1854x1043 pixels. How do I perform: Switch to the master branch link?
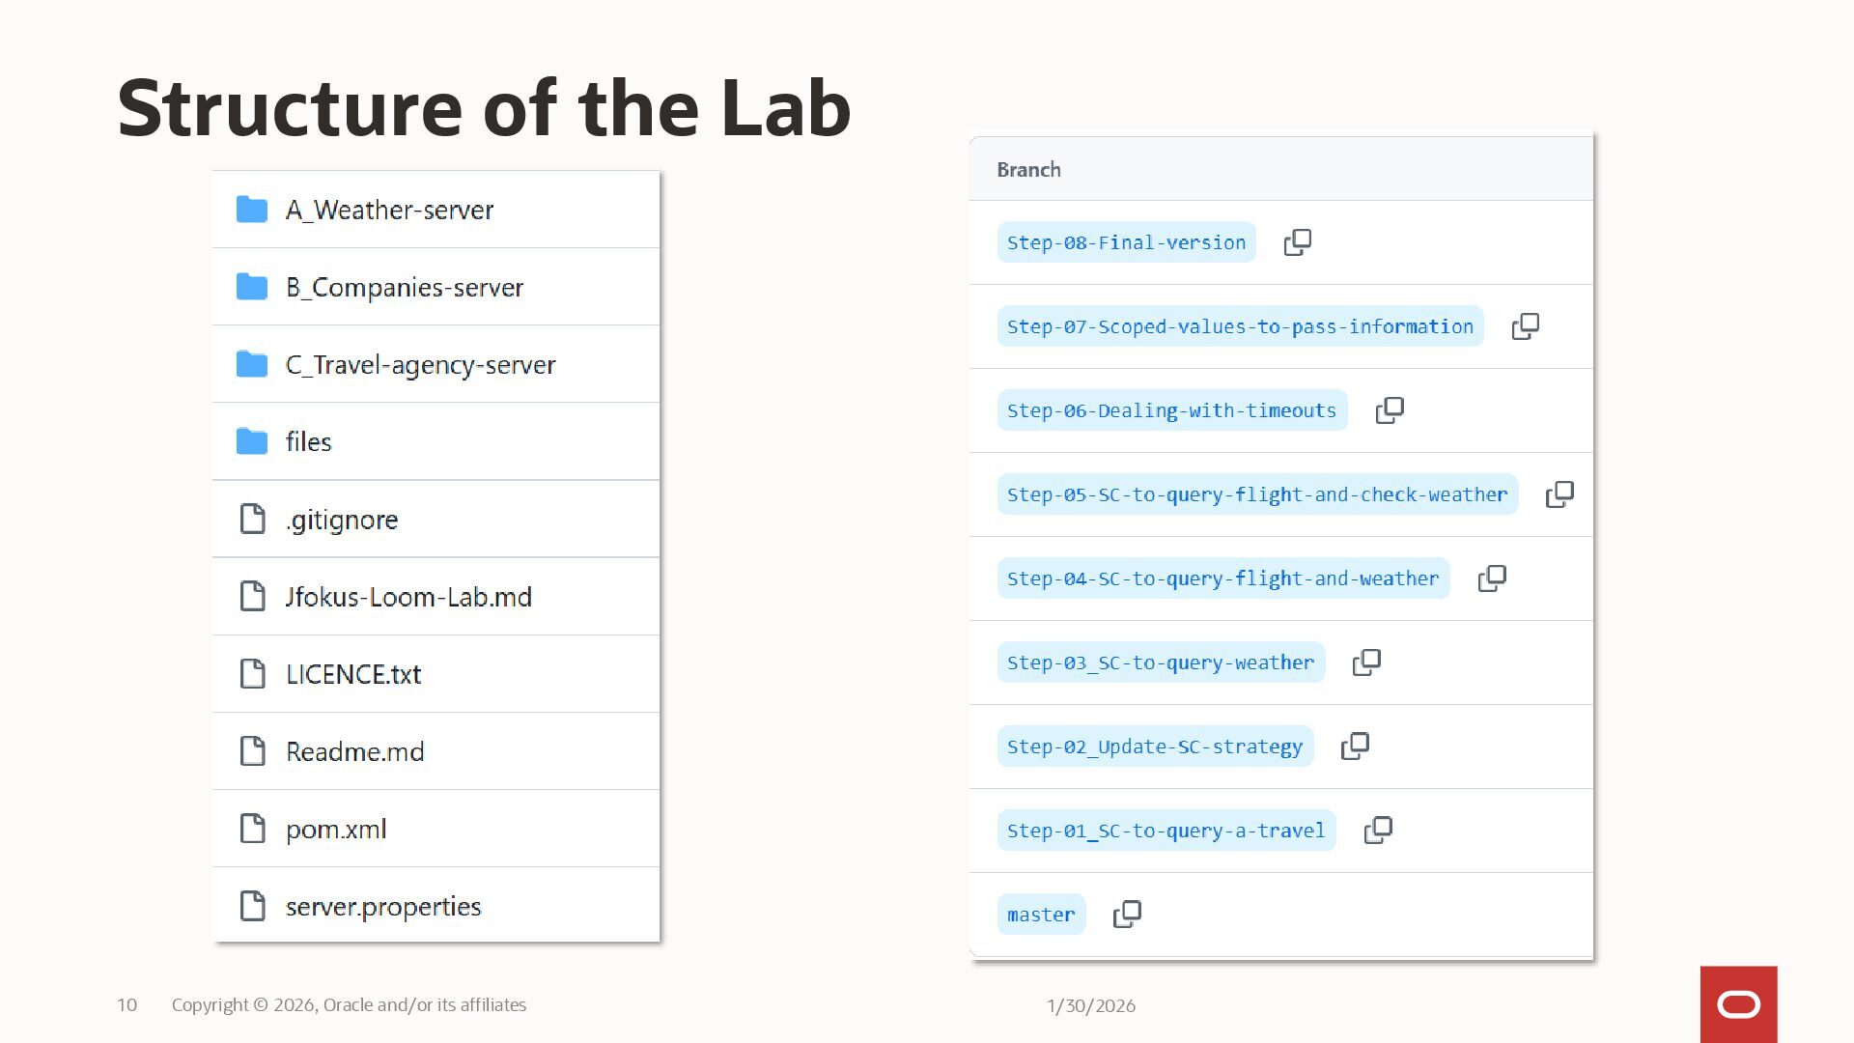coord(1040,915)
